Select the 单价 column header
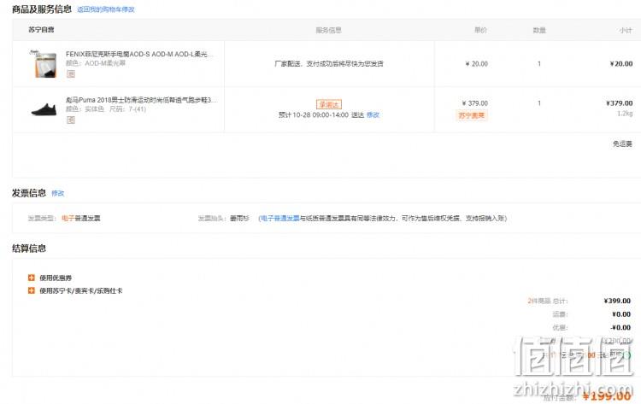641x404 pixels. pos(480,30)
